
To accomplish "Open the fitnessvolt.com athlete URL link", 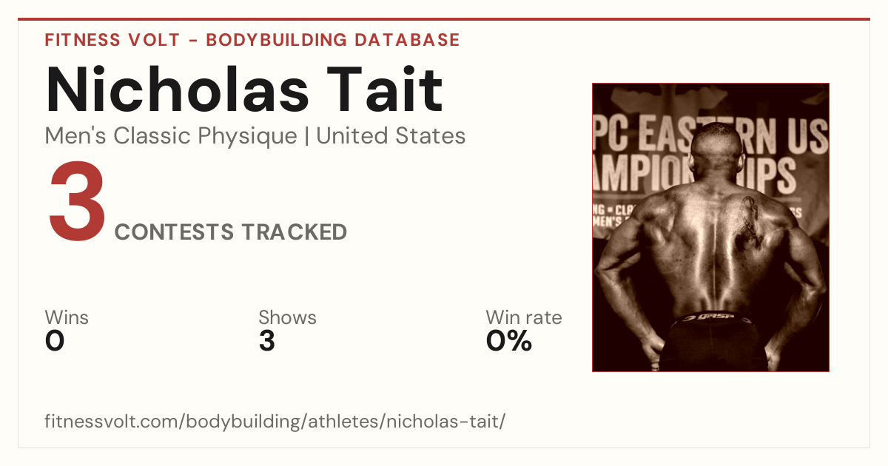I will [275, 422].
